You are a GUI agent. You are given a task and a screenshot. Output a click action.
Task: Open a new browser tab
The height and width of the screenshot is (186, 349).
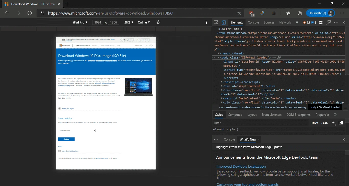(x=67, y=4)
